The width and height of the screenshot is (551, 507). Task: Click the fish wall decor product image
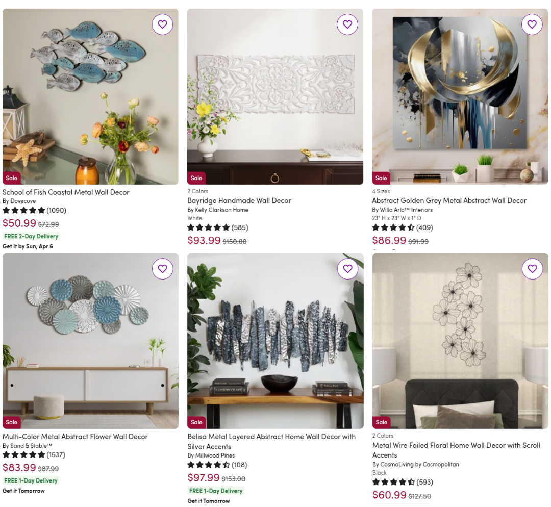coord(90,96)
